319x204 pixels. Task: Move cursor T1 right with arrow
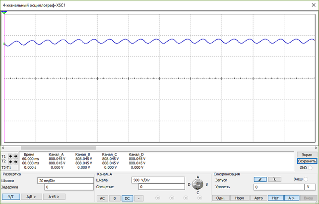click(x=16, y=156)
